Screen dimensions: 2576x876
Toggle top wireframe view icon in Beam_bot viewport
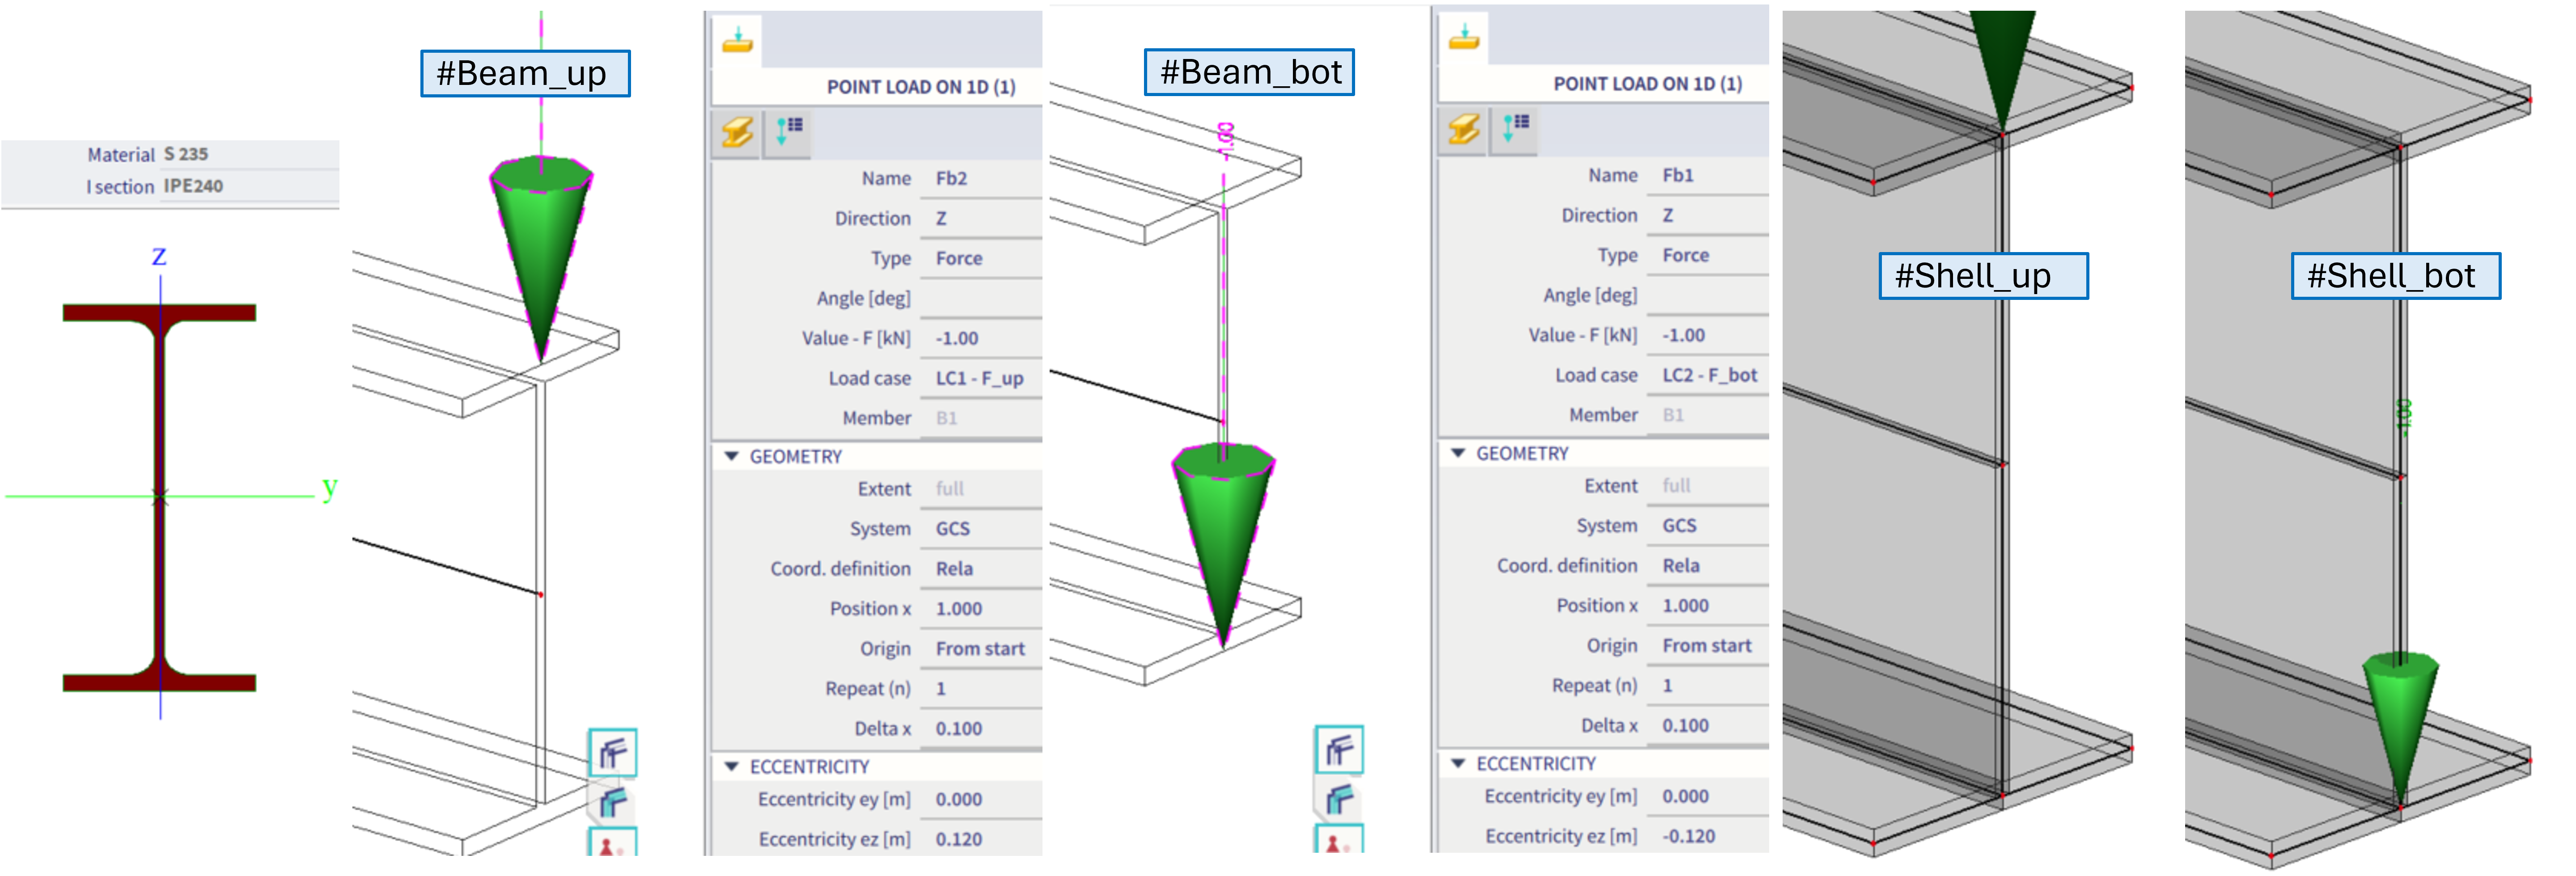[x=1339, y=750]
